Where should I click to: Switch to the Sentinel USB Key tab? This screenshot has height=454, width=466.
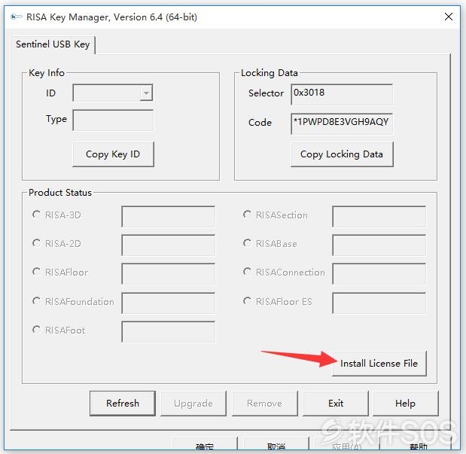point(53,44)
